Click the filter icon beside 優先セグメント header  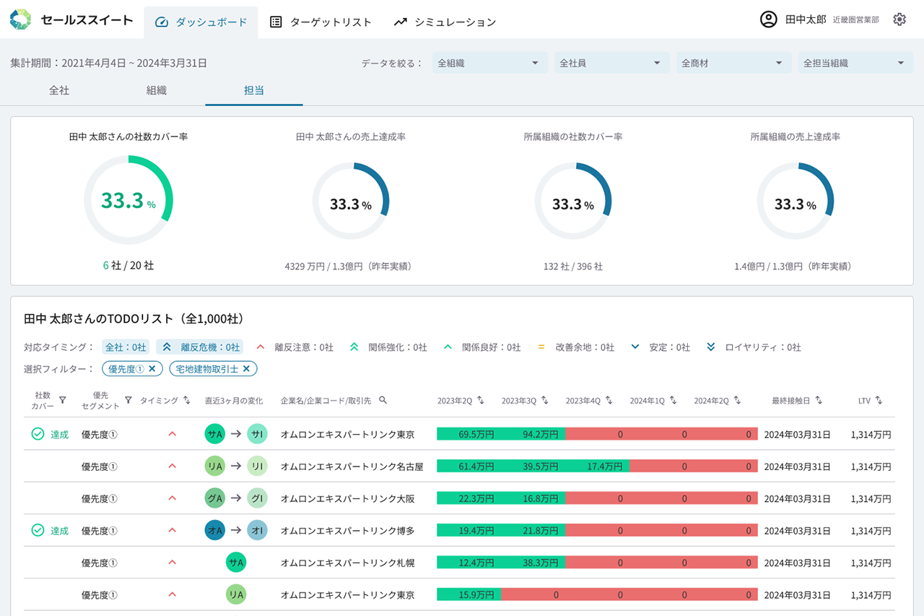tap(128, 400)
